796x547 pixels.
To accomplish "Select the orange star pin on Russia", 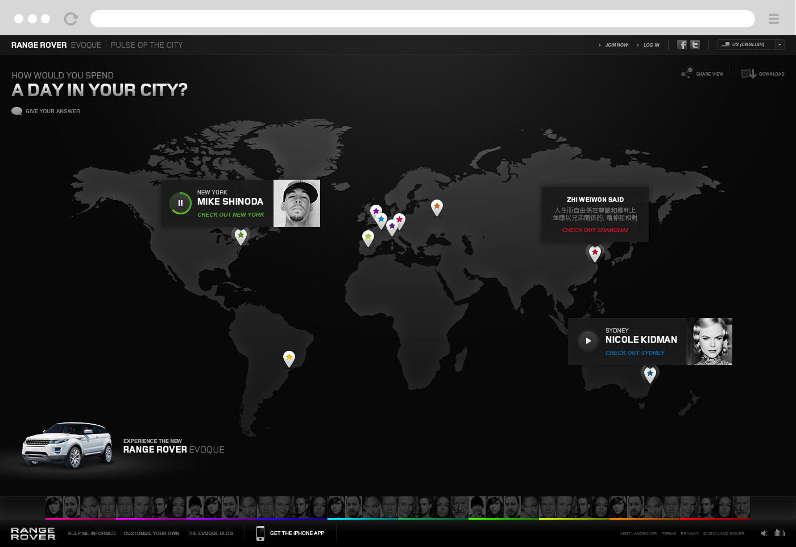I will coord(437,207).
